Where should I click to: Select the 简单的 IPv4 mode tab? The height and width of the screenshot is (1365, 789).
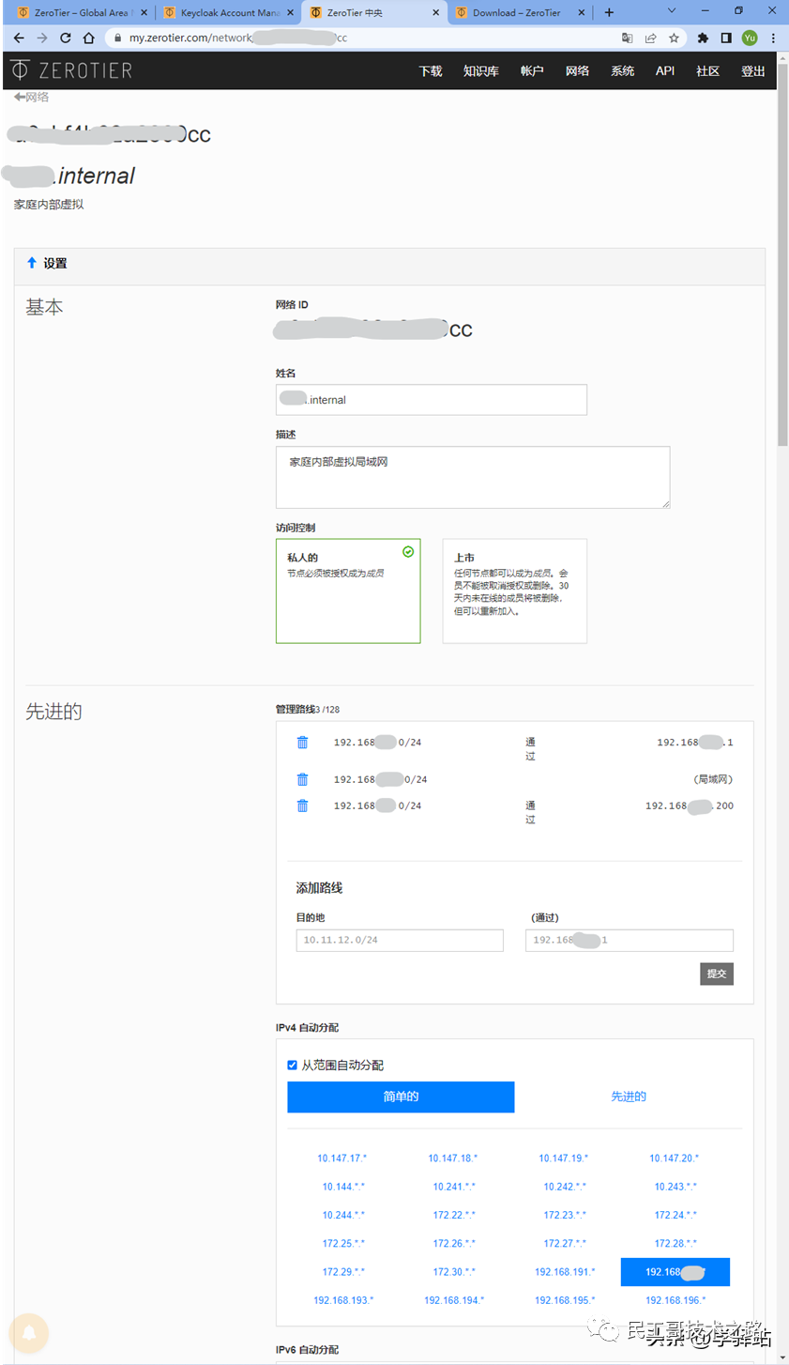(x=401, y=1097)
